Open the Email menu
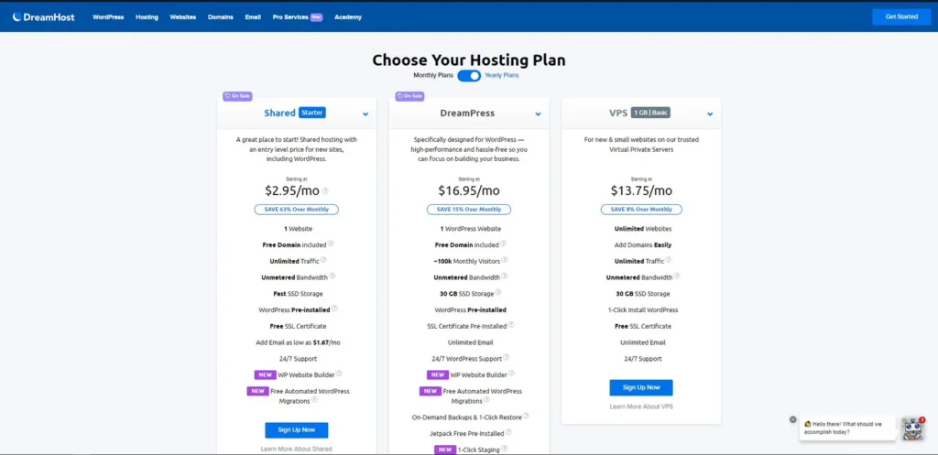 [253, 17]
